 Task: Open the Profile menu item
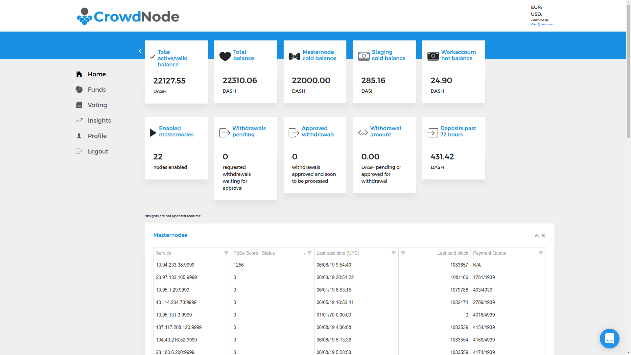click(97, 136)
